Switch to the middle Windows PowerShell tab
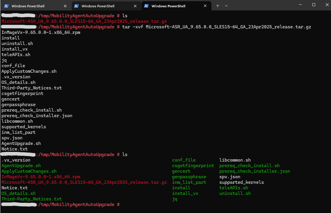The width and height of the screenshot is (331, 213). point(106,6)
